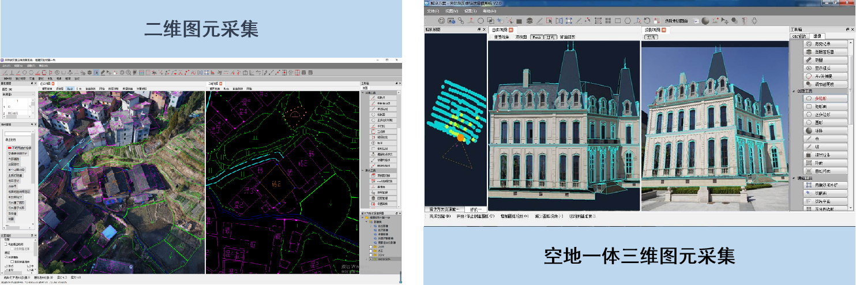Image resolution: width=856 pixels, height=285 pixels.
Task: Toggle 开/关捕捉 in the toolbox
Action: [825, 76]
